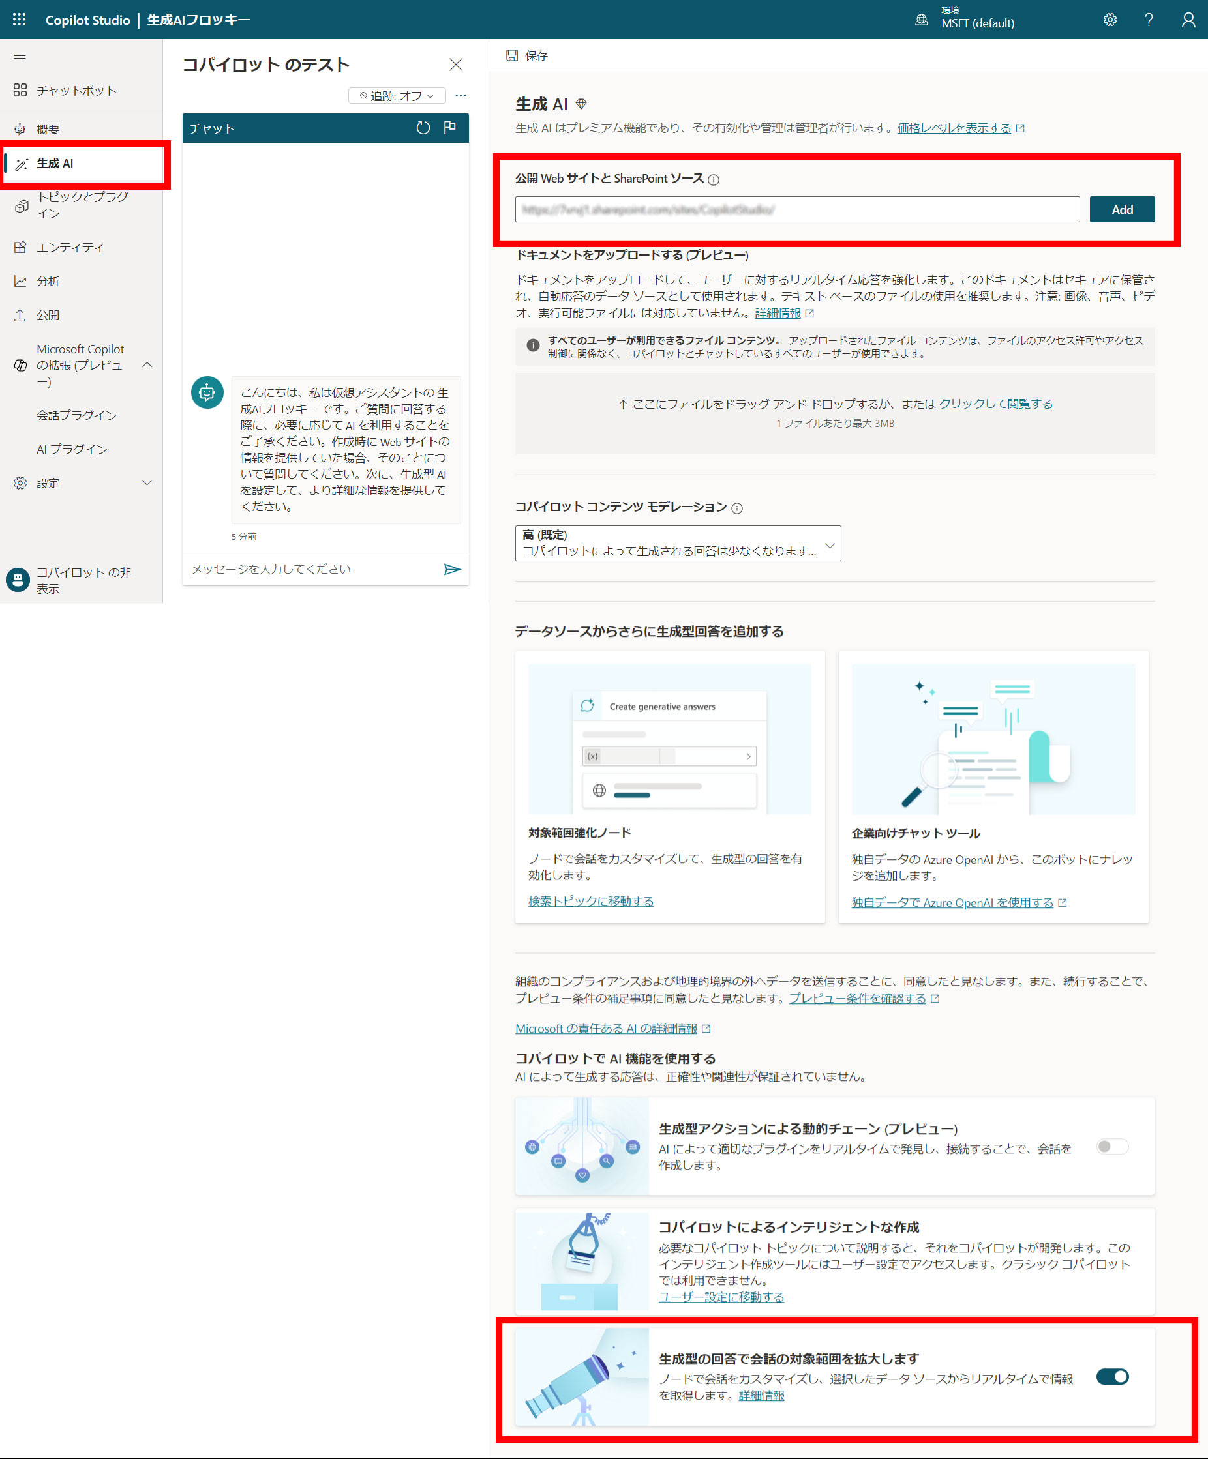Viewport: 1208px width, 1459px height.
Task: Open the help question mark icon
Action: click(1149, 20)
